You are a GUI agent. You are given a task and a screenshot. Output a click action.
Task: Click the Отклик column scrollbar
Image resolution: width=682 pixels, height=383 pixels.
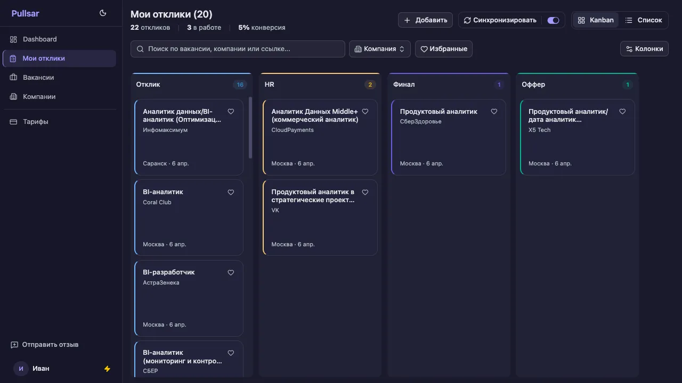pyautogui.click(x=250, y=128)
